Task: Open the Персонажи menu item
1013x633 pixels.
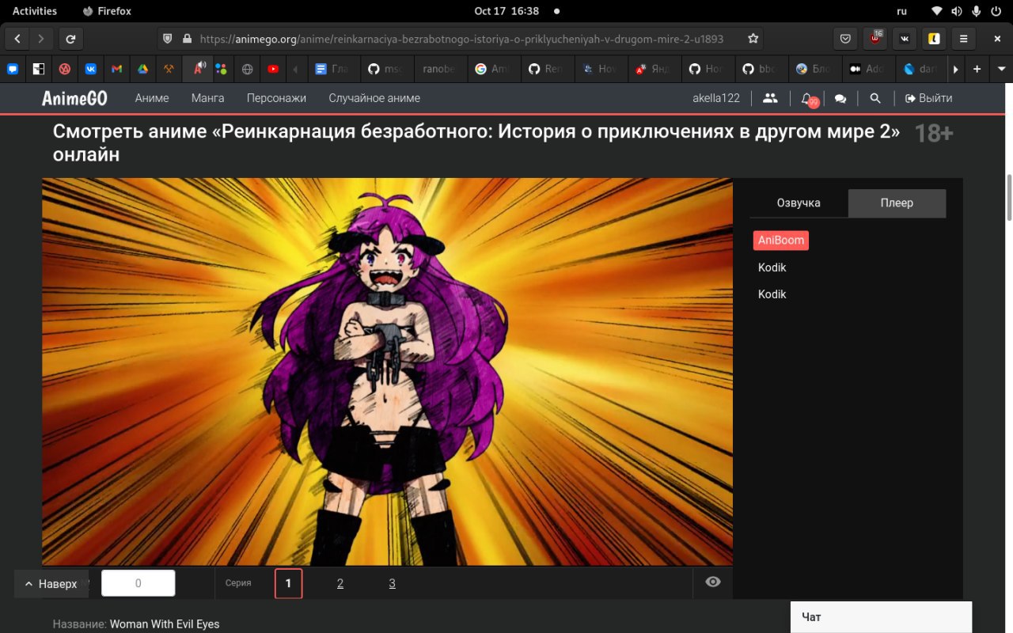Action: [276, 98]
